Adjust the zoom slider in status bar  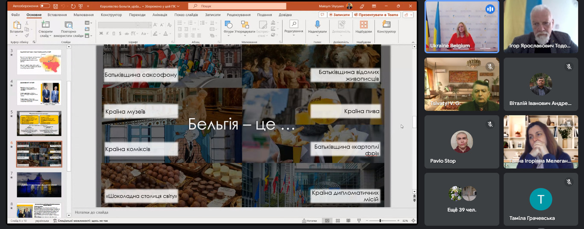click(x=380, y=221)
